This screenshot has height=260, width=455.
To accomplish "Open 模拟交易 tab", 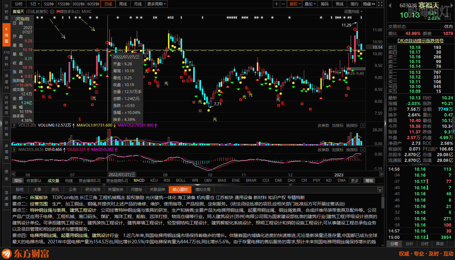I will pyautogui.click(x=203, y=190).
